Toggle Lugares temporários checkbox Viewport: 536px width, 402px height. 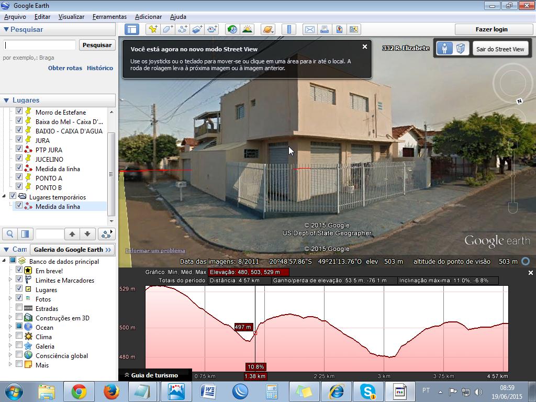[x=13, y=196]
